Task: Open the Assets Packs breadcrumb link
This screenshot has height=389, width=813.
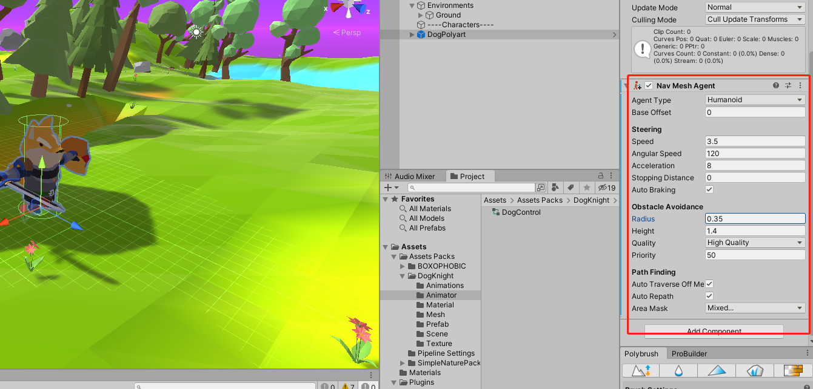Action: 539,200
